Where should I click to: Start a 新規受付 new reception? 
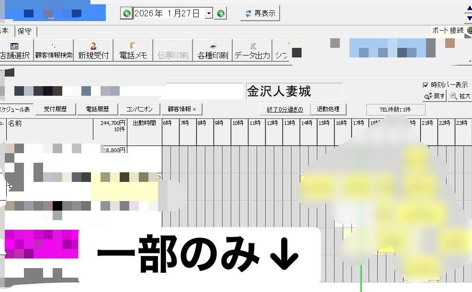(x=93, y=50)
